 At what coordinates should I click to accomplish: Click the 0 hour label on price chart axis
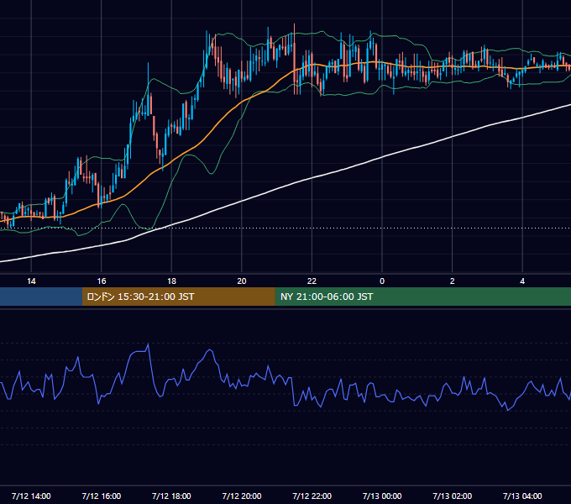click(382, 281)
